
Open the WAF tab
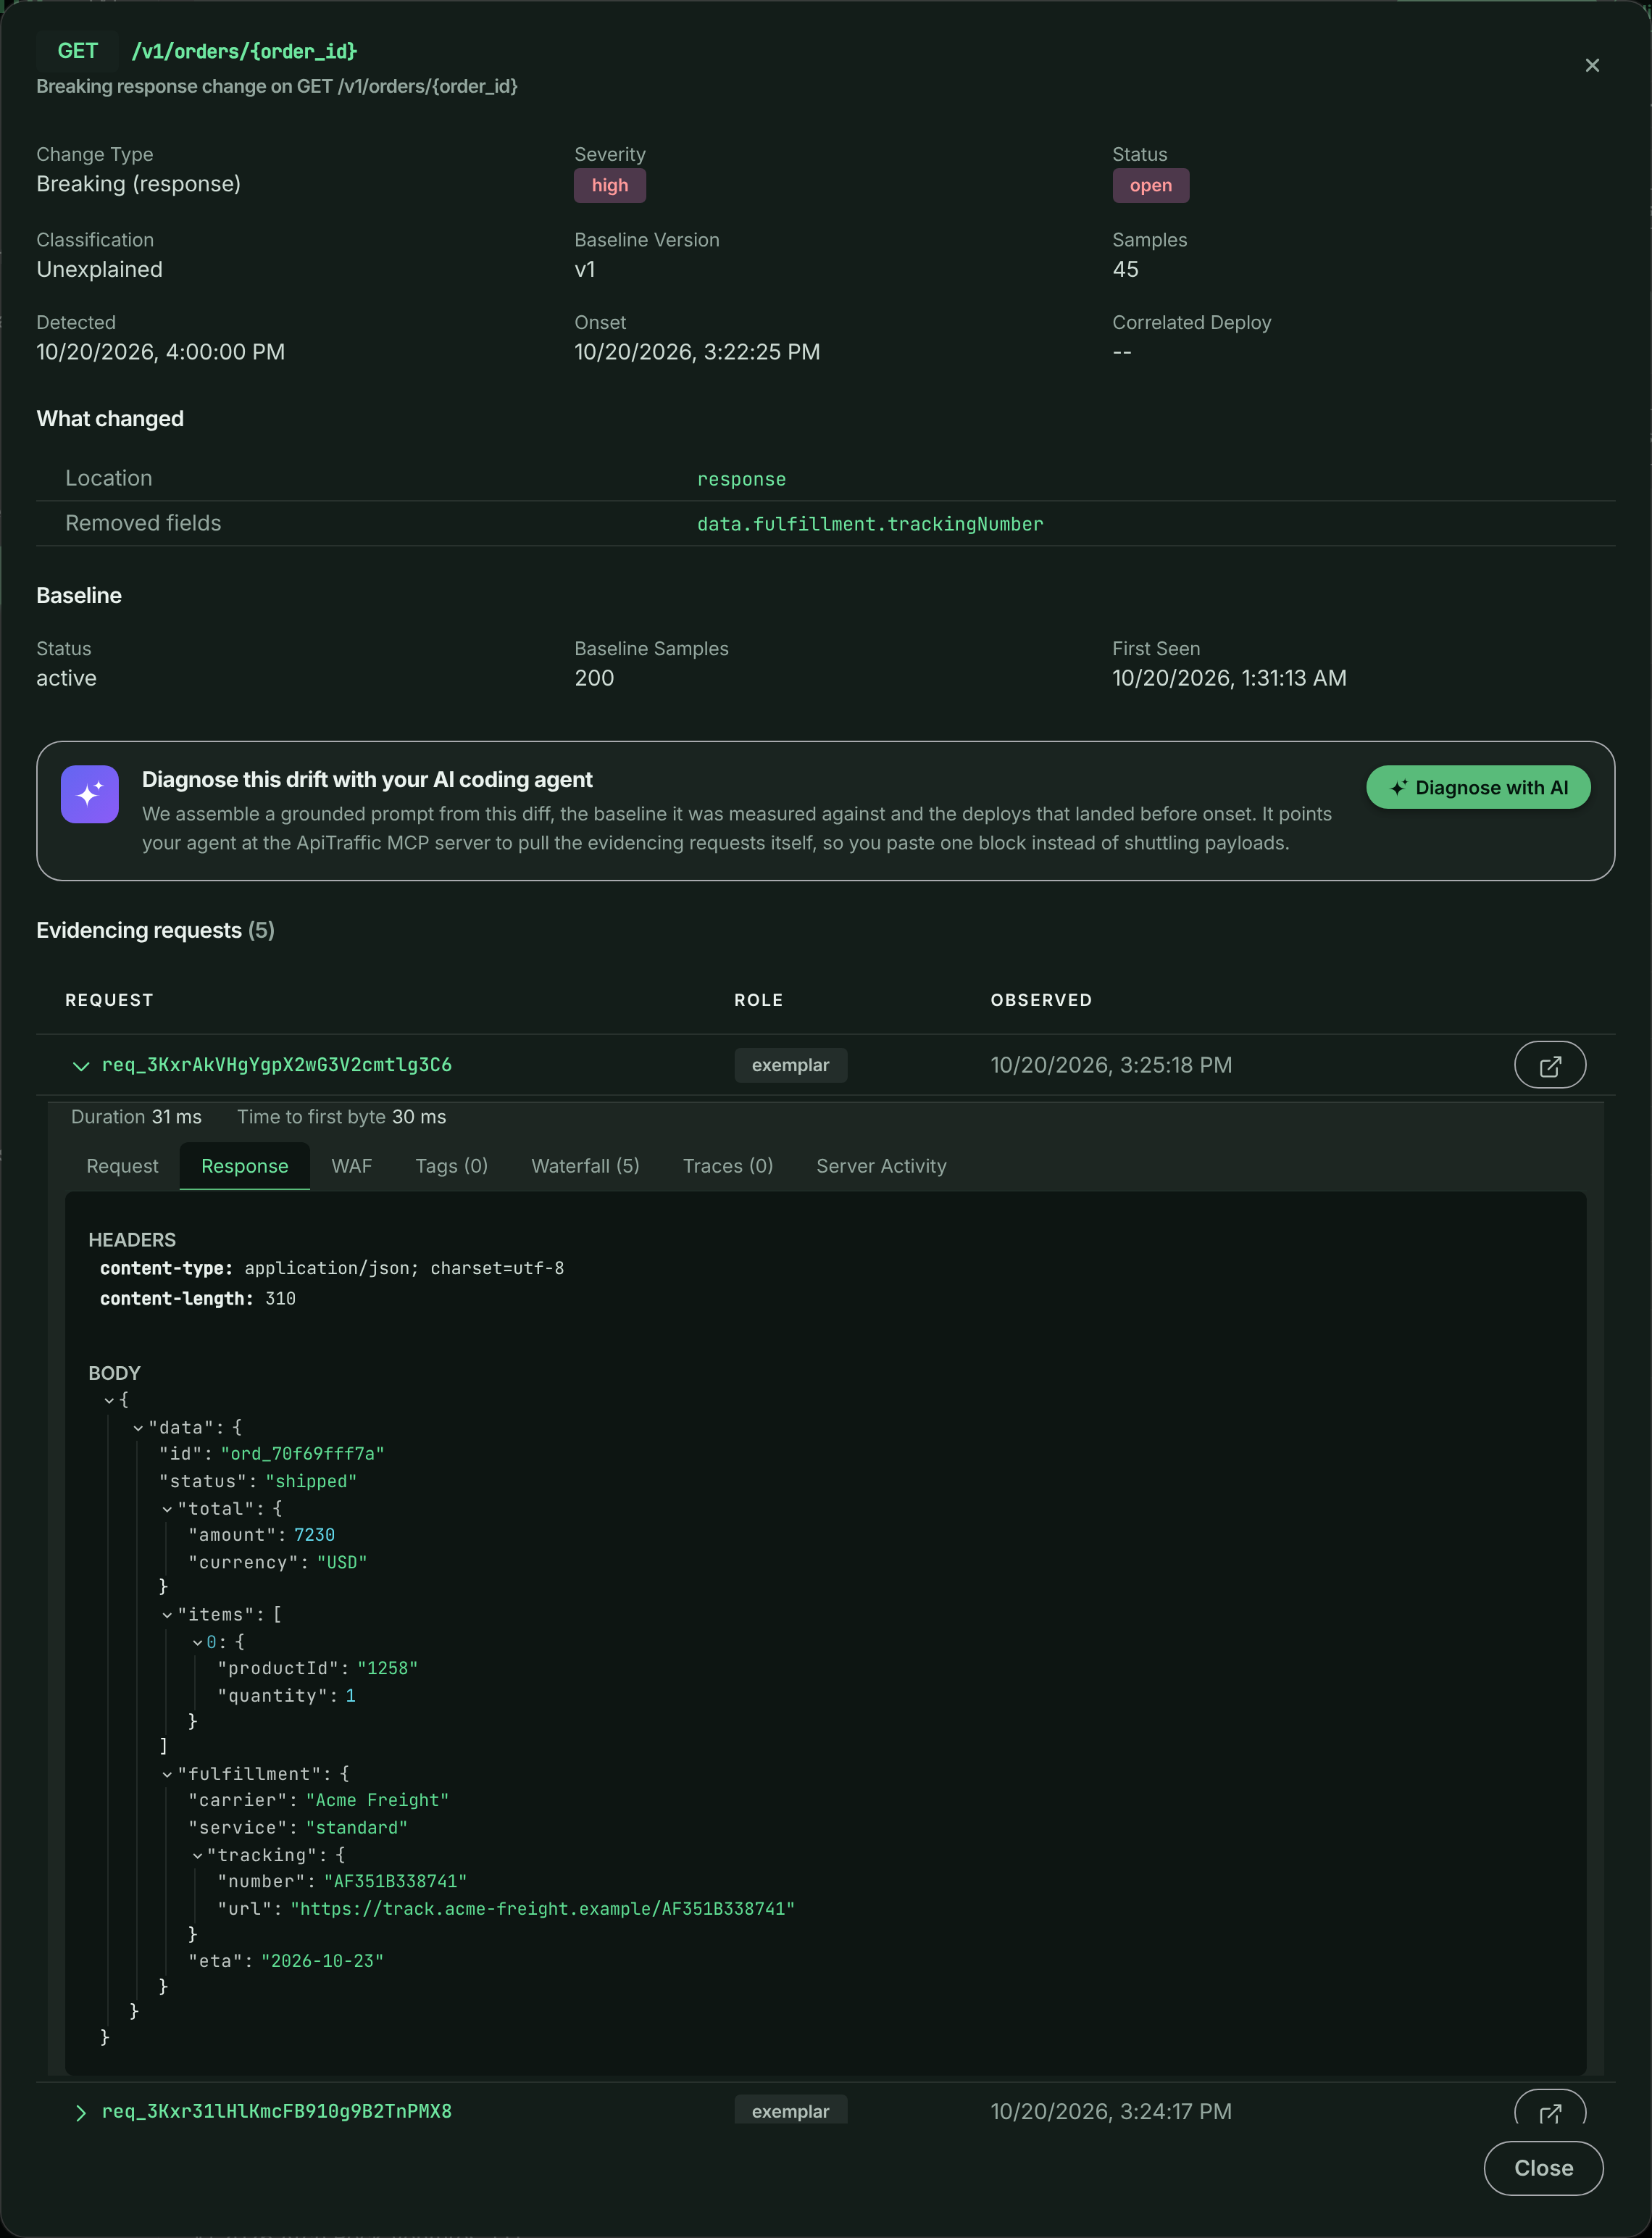tap(352, 1166)
